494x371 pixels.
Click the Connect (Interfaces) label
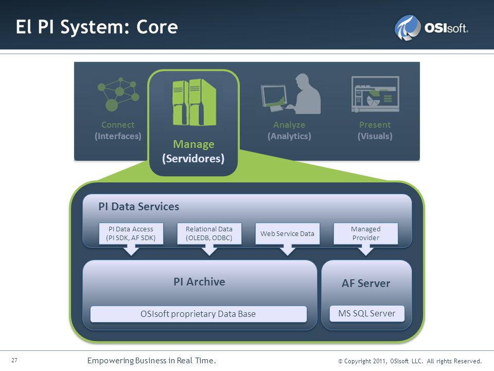tap(118, 130)
